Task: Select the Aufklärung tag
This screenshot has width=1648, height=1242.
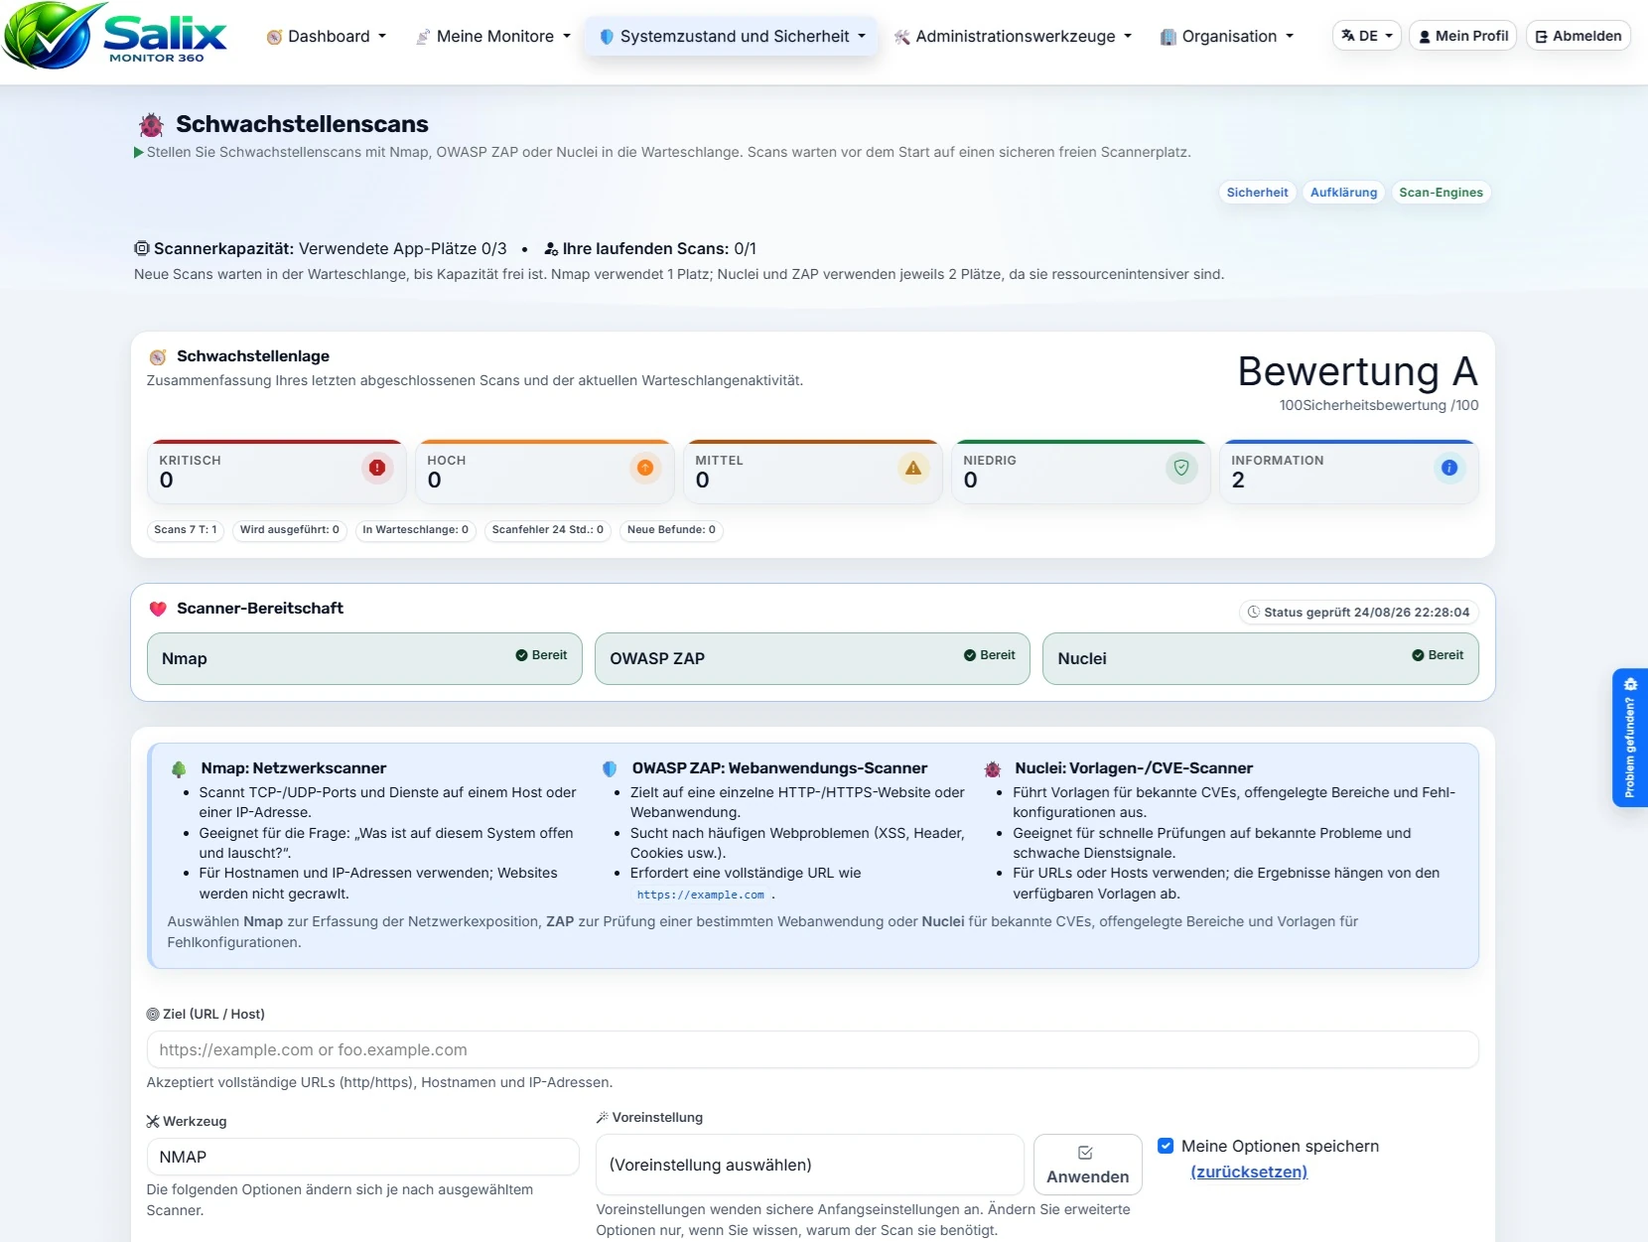Action: tap(1343, 193)
